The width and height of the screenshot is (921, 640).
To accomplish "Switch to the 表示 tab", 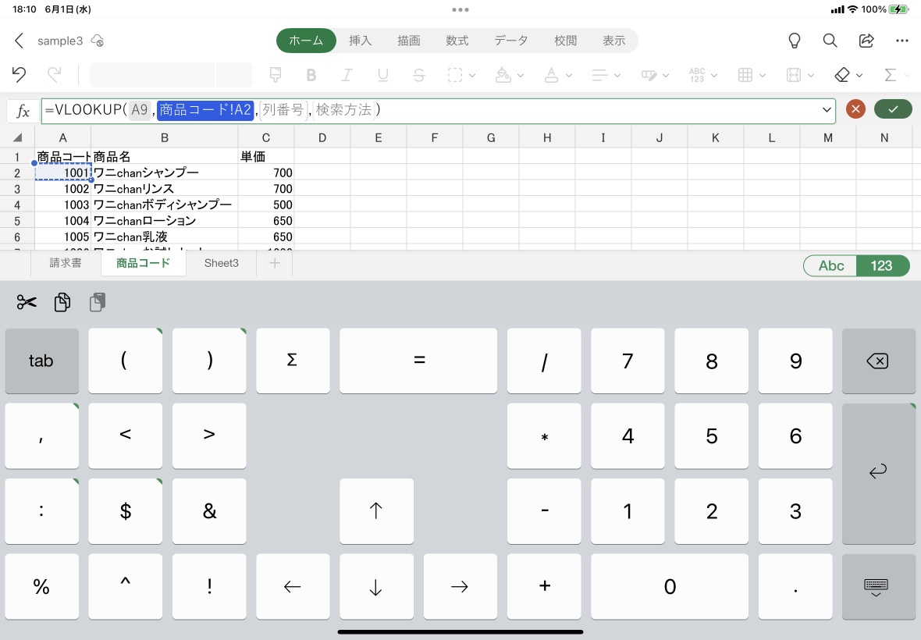I will tap(613, 41).
